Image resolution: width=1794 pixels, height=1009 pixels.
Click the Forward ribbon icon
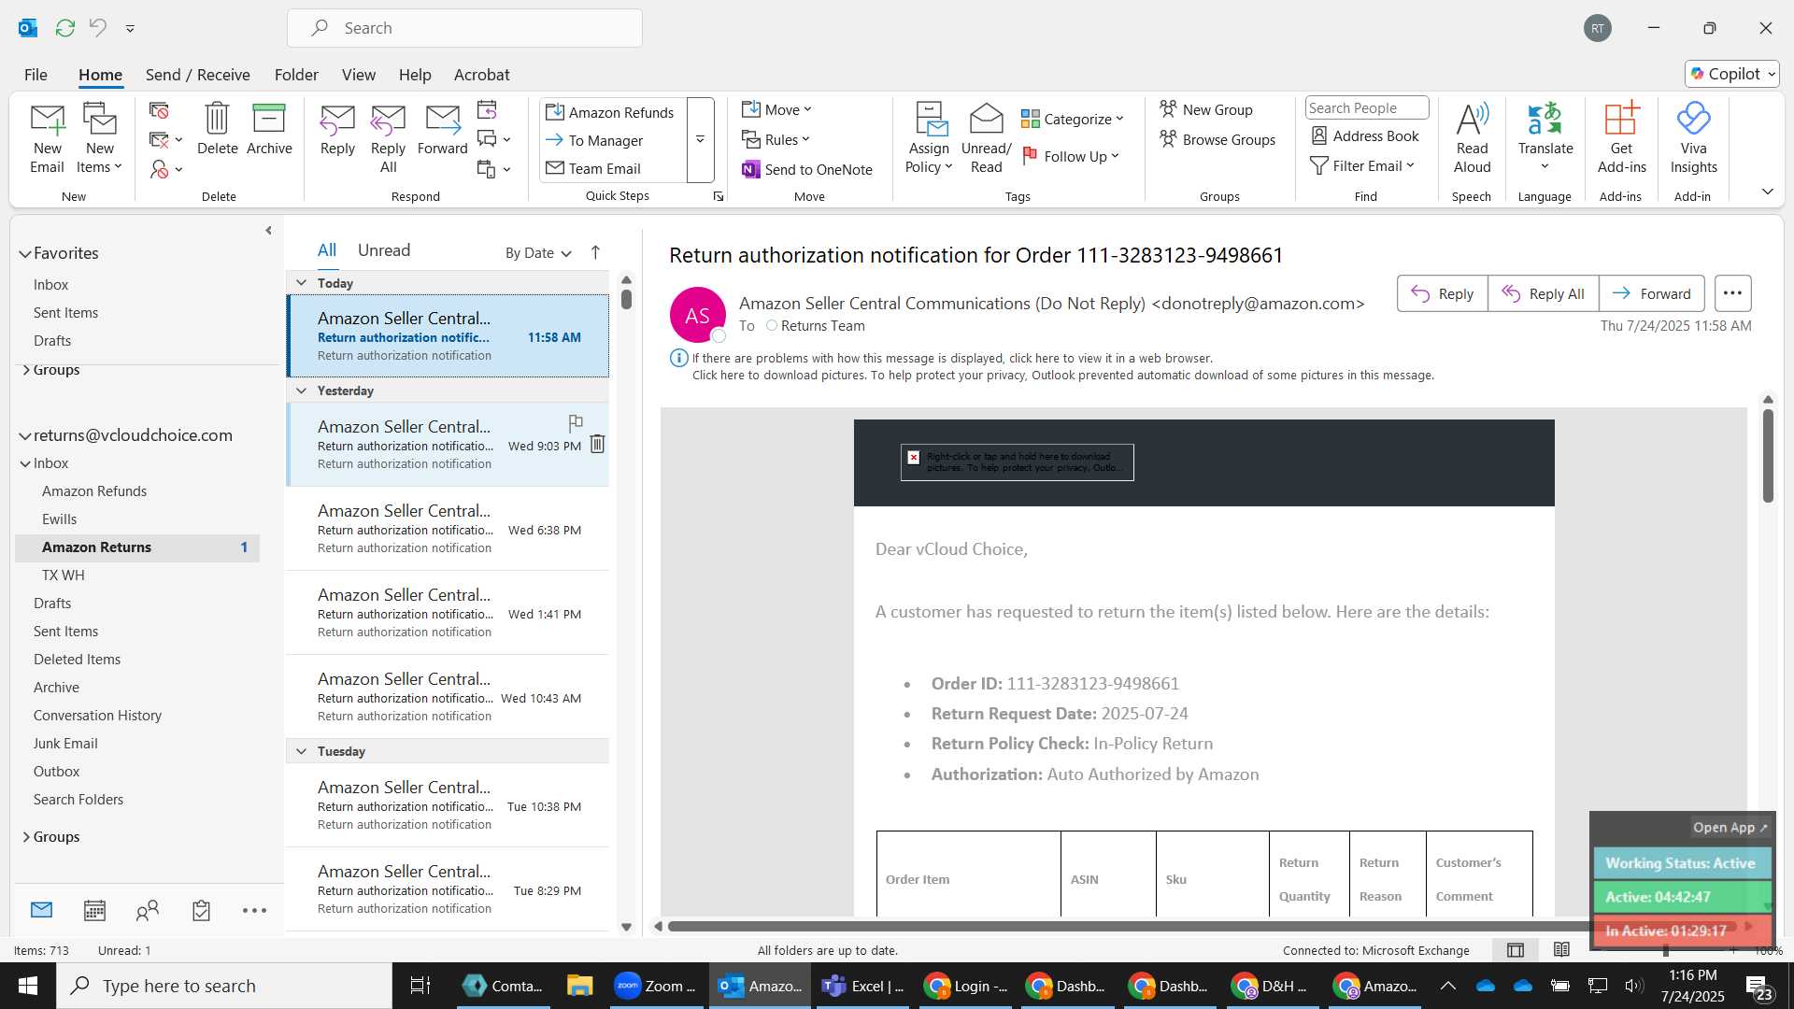(x=442, y=129)
